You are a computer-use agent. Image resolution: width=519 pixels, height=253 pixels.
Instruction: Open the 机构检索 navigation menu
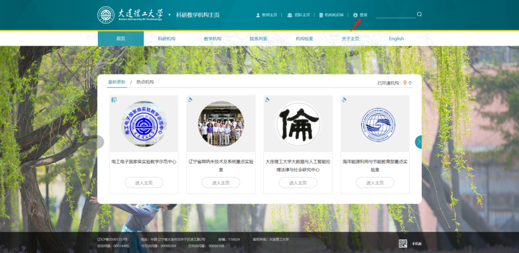pos(305,39)
